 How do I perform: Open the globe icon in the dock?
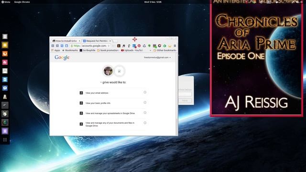(5, 122)
